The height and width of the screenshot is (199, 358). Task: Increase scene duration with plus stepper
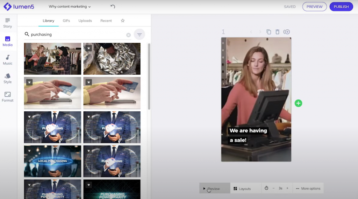[x=287, y=188]
